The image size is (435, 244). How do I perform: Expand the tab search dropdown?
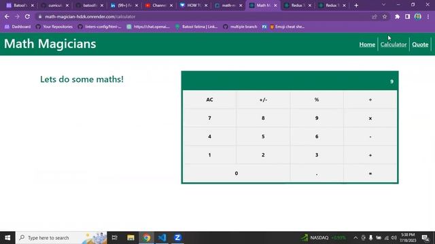click(x=383, y=5)
